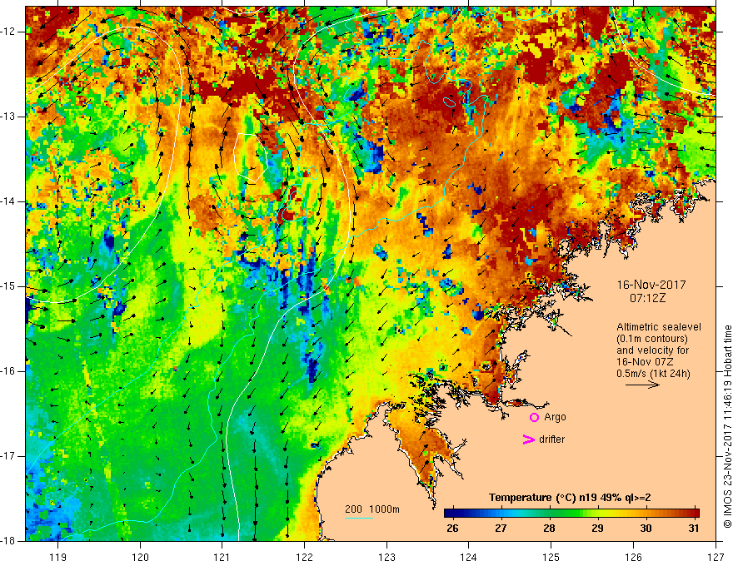
Task: Click the color bar value 27
Action: click(501, 529)
